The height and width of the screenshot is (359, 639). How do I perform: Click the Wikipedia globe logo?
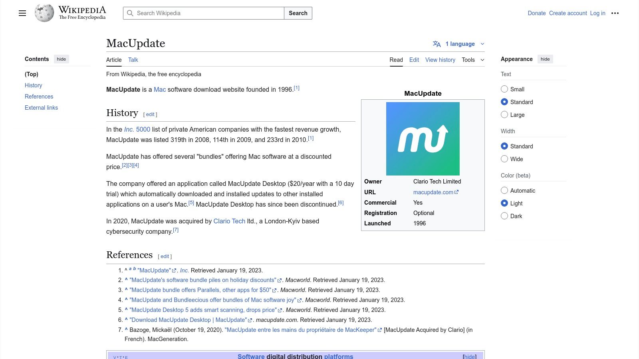pos(44,13)
